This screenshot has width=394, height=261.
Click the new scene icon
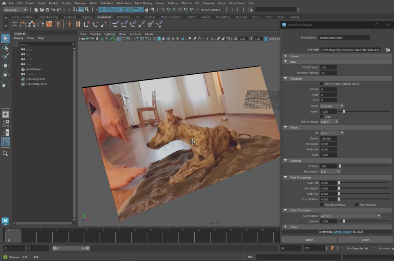click(x=36, y=10)
